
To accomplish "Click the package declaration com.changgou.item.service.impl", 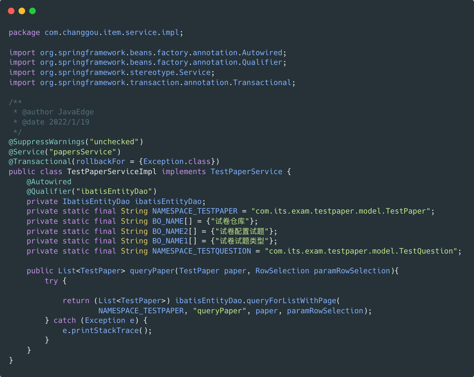I will pos(96,33).
